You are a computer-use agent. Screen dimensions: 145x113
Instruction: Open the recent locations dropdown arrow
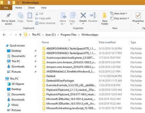pos(16,35)
